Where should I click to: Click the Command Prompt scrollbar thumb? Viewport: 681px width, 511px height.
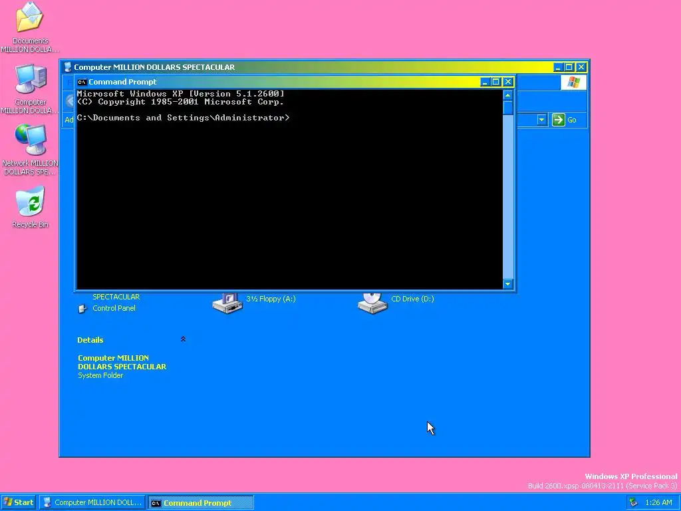tap(507, 108)
